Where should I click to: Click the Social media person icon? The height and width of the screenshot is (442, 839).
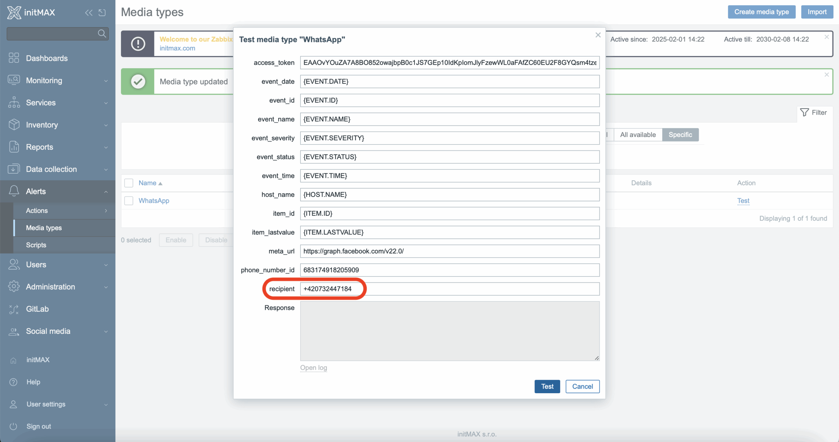click(x=14, y=331)
